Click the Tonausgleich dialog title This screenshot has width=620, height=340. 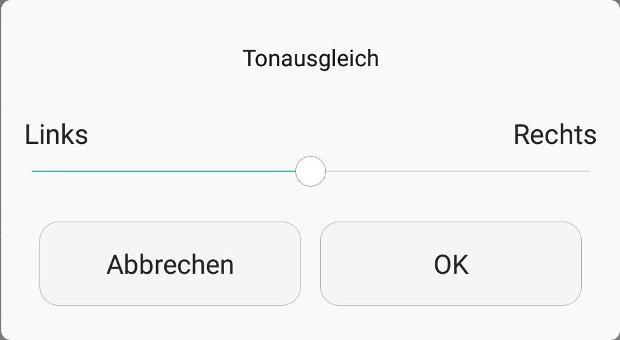tap(311, 59)
